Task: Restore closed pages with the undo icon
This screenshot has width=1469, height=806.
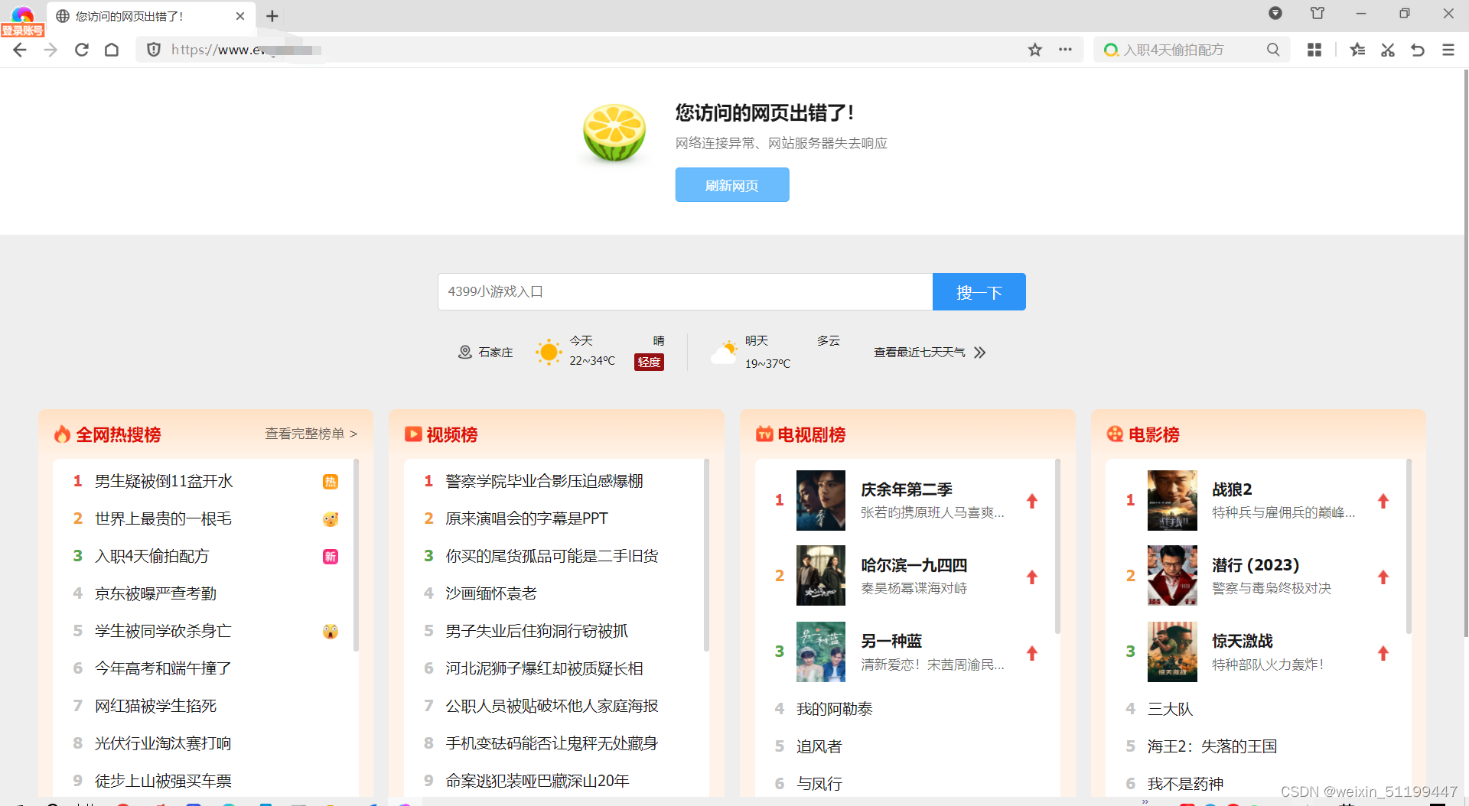Action: point(1418,50)
